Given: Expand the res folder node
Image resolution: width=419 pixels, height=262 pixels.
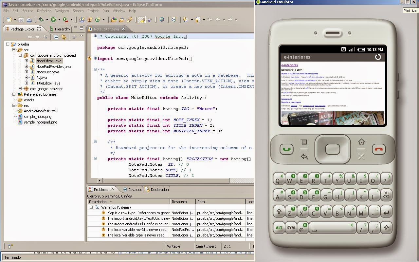Looking at the screenshot, I should point(14,105).
